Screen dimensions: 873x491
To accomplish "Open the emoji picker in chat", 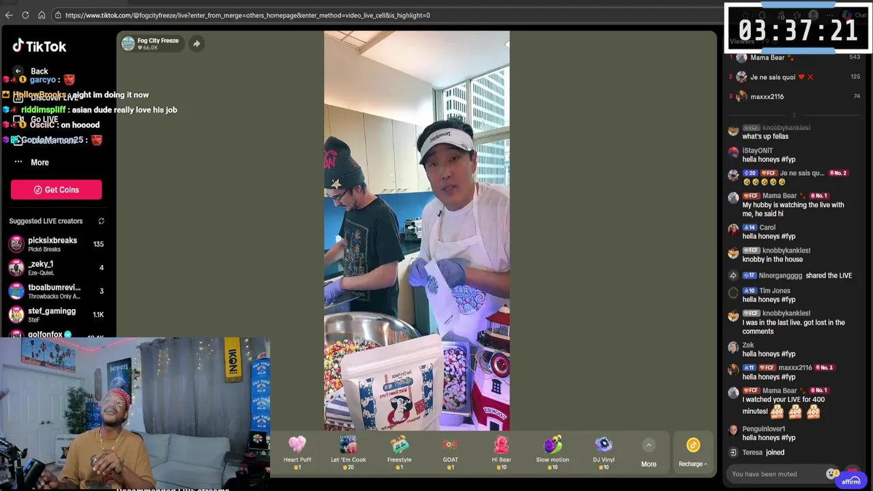I will [x=831, y=473].
